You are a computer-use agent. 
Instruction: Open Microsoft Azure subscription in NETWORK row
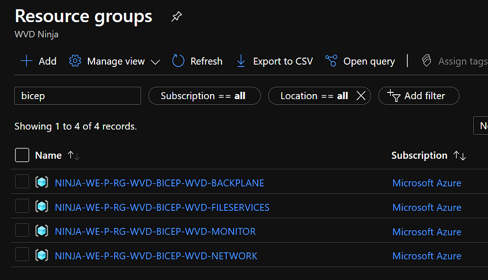[427, 256]
